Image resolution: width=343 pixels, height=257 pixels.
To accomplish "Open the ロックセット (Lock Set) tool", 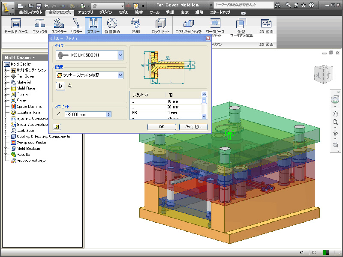I will pyautogui.click(x=160, y=25).
